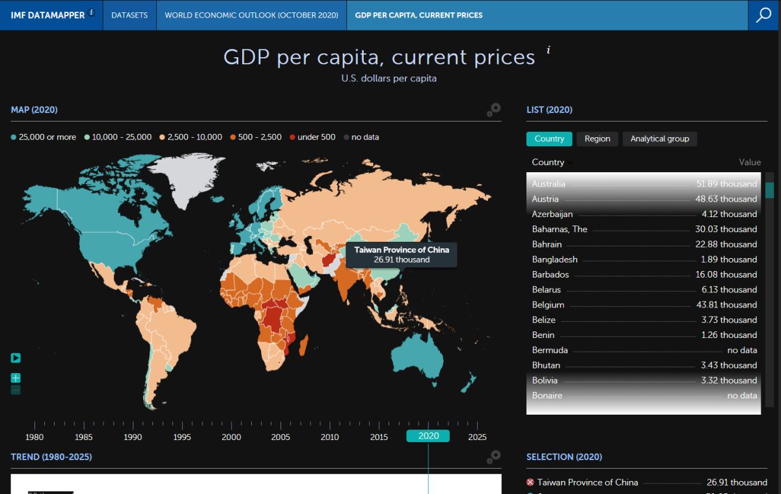Image resolution: width=781 pixels, height=494 pixels.
Task: Open the trend chart settings gear
Action: point(494,457)
